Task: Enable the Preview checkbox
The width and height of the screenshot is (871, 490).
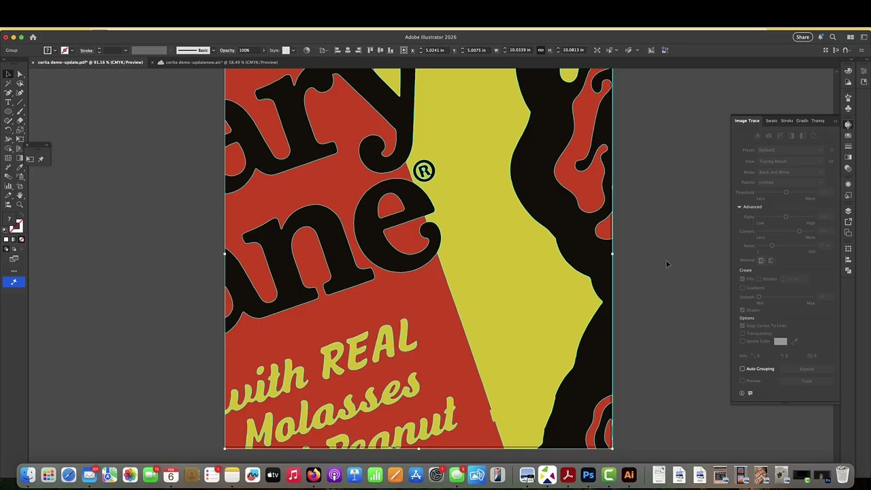Action: (742, 381)
